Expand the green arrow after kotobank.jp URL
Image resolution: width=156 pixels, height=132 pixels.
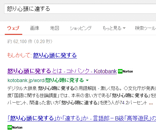[87, 80]
